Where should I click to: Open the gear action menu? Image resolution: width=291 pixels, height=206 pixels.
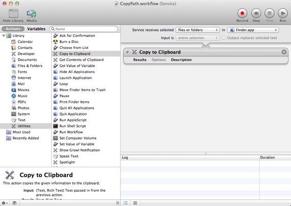pyautogui.click(x=5, y=203)
